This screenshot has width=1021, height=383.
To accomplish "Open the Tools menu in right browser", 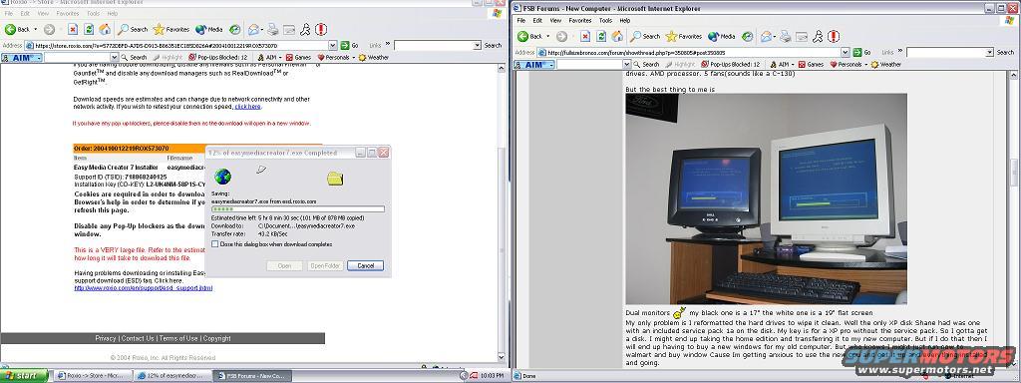I will 606,20.
